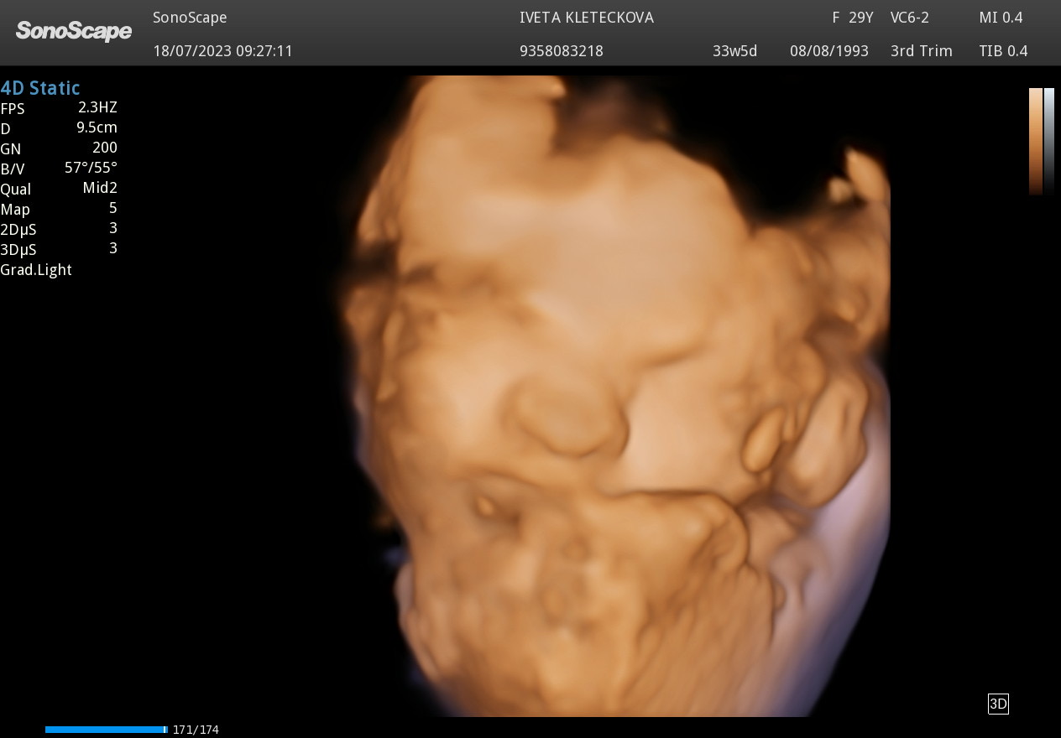Click the patient name IVETA KLETECKOVA
The image size is (1061, 738).
[587, 18]
